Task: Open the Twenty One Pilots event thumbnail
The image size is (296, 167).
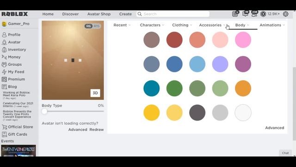Action: tap(18, 151)
